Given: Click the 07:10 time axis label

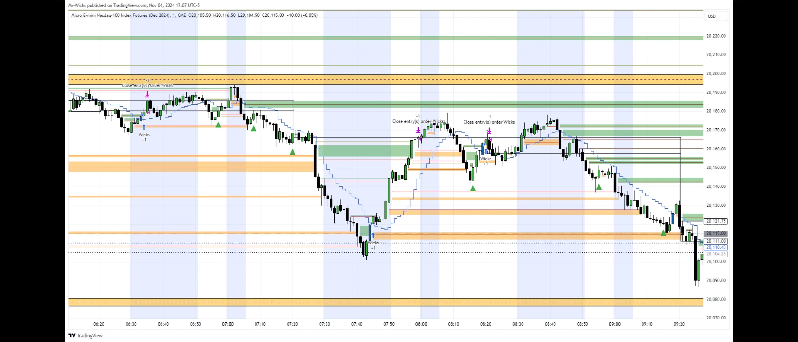Looking at the screenshot, I should (x=260, y=324).
